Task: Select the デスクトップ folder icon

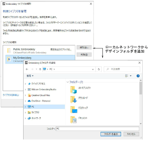Action: click(74, 110)
